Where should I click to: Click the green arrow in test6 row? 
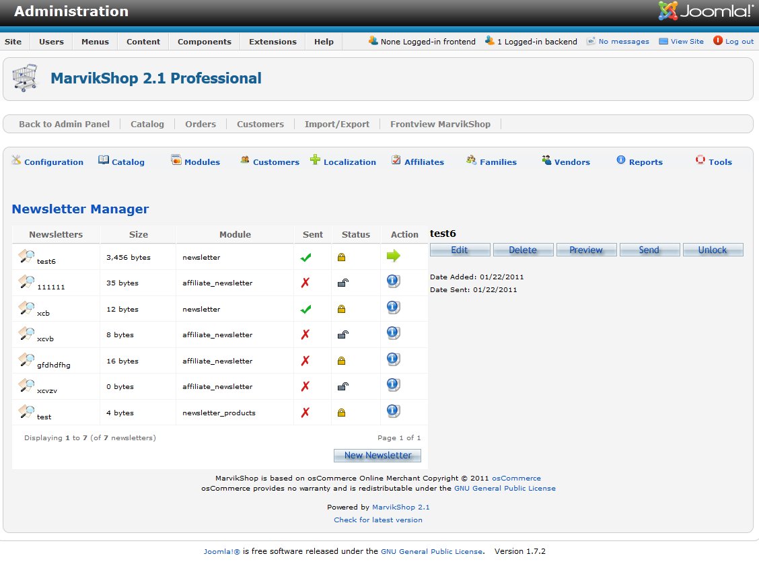point(393,256)
